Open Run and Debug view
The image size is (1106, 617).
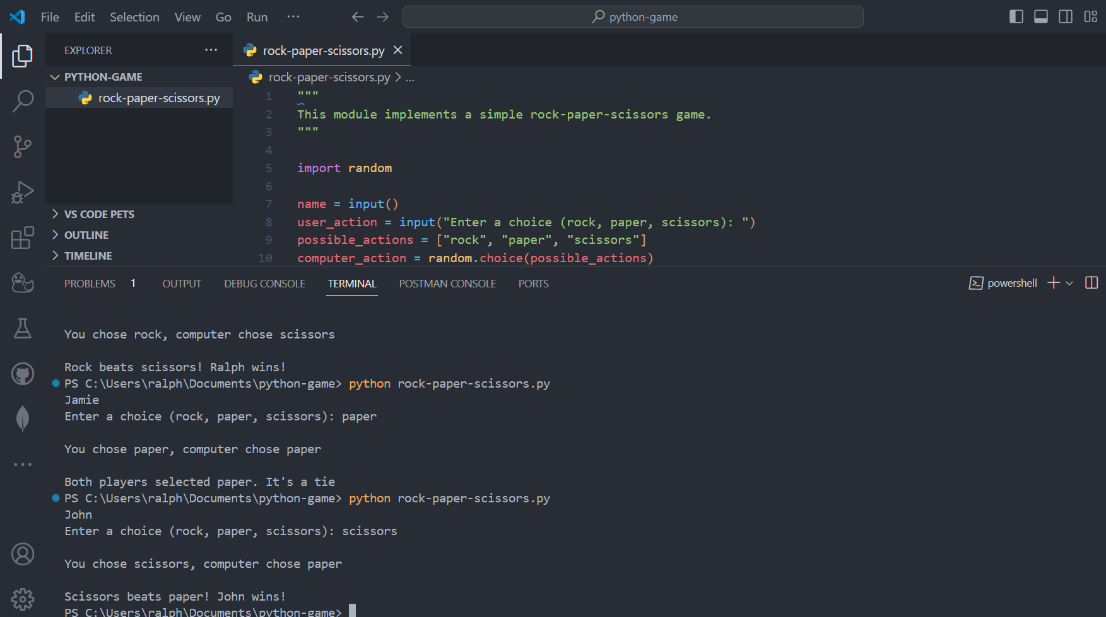point(23,192)
